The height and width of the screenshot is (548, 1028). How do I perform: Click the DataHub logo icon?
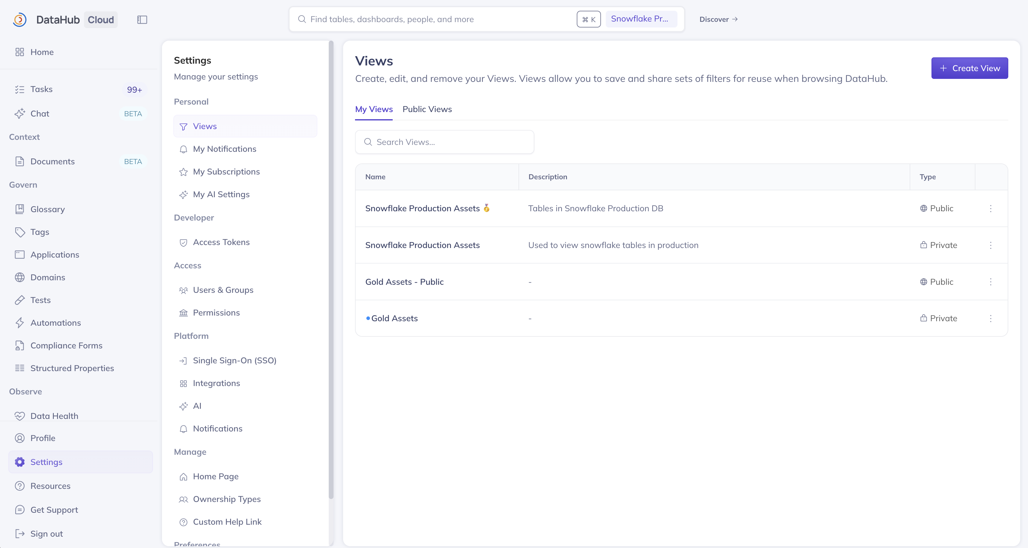19,19
